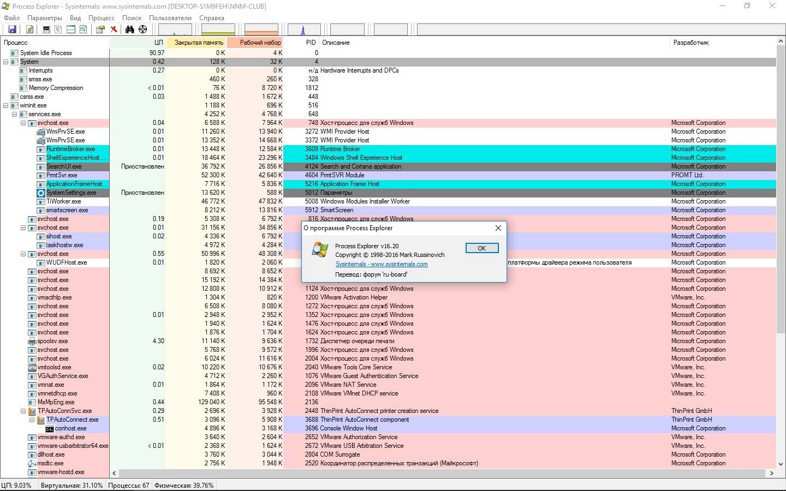Collapse the services.exe tree node
Screen dimensions: 786x491
[x=15, y=114]
